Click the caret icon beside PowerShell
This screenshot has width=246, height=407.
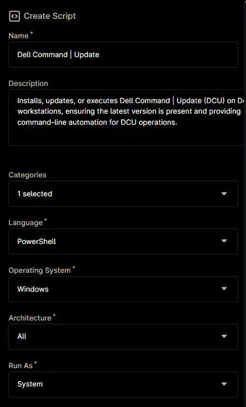(x=224, y=241)
